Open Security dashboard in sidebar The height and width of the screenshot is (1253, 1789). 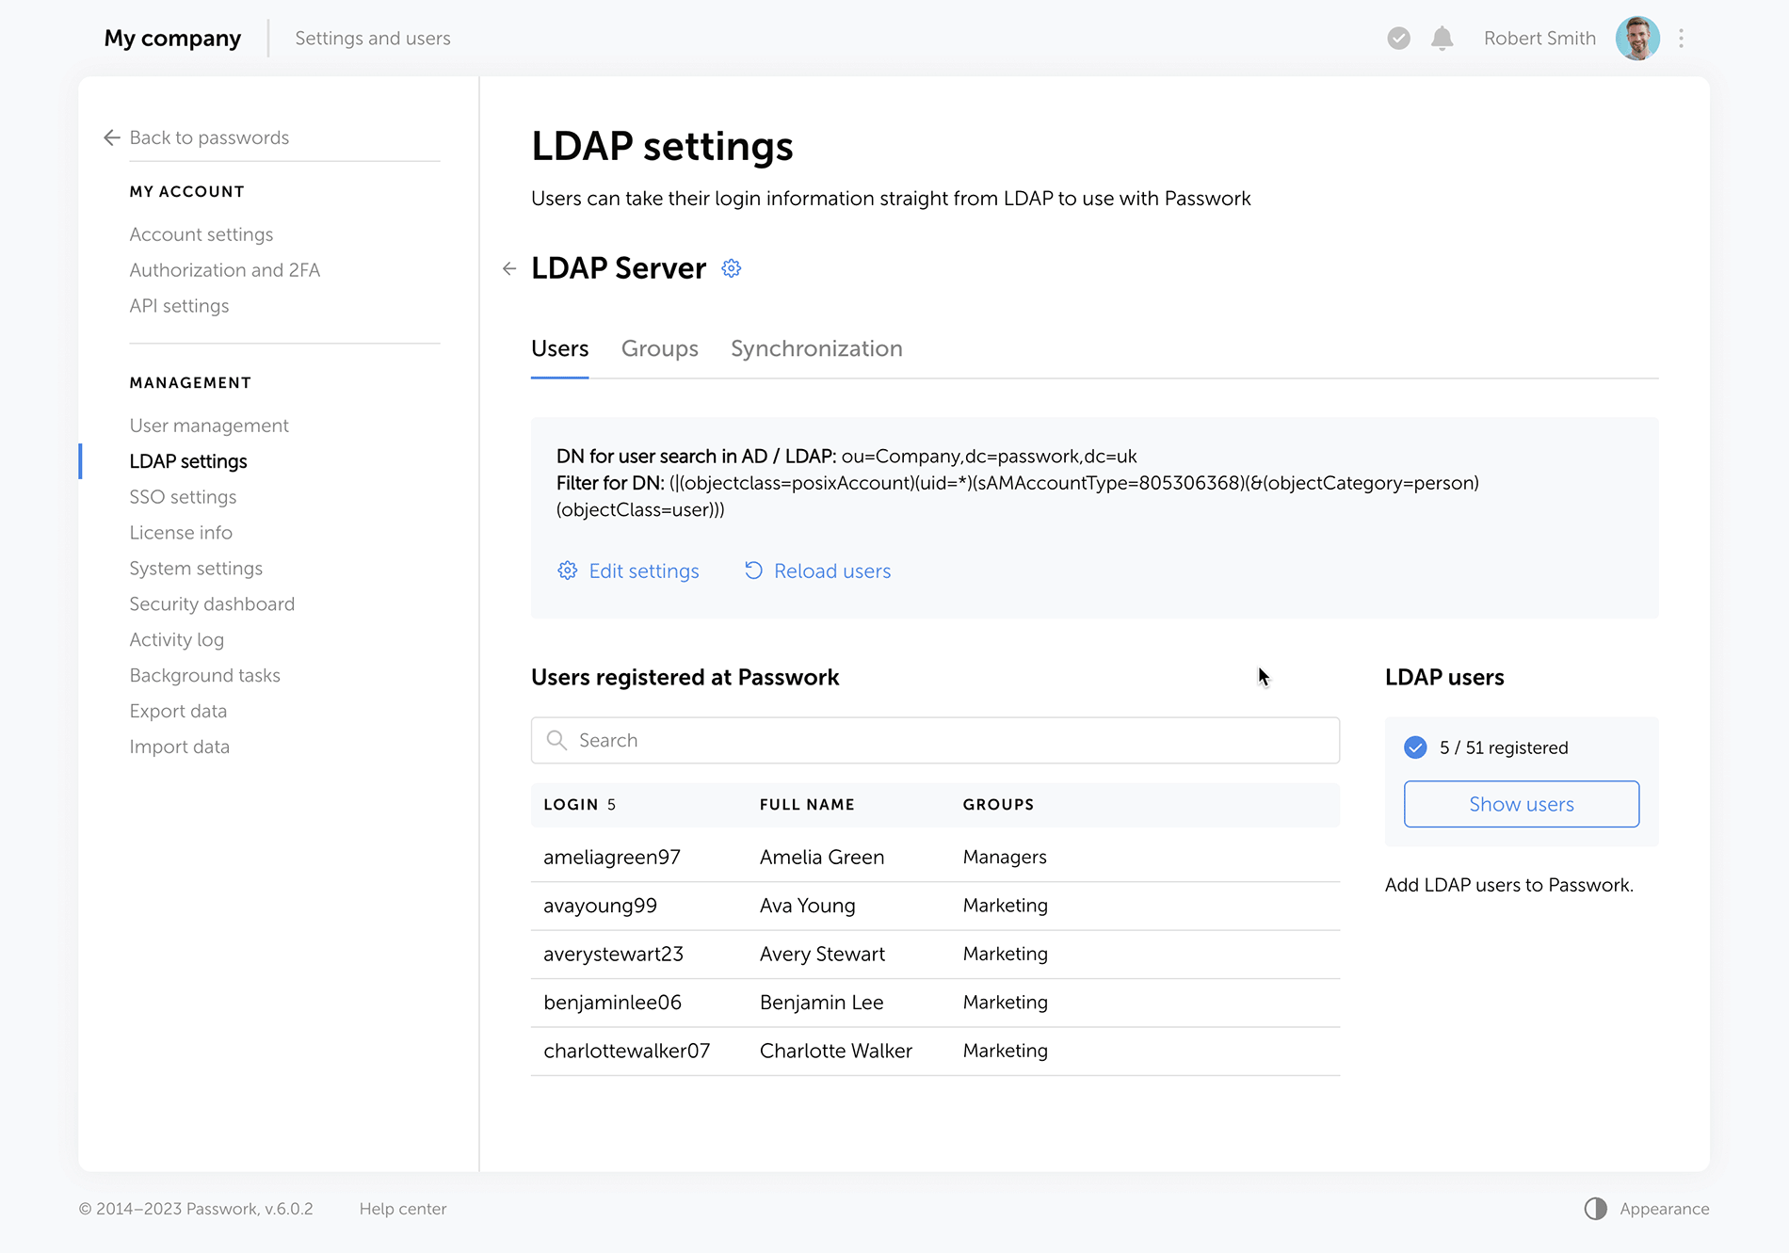[x=212, y=604]
